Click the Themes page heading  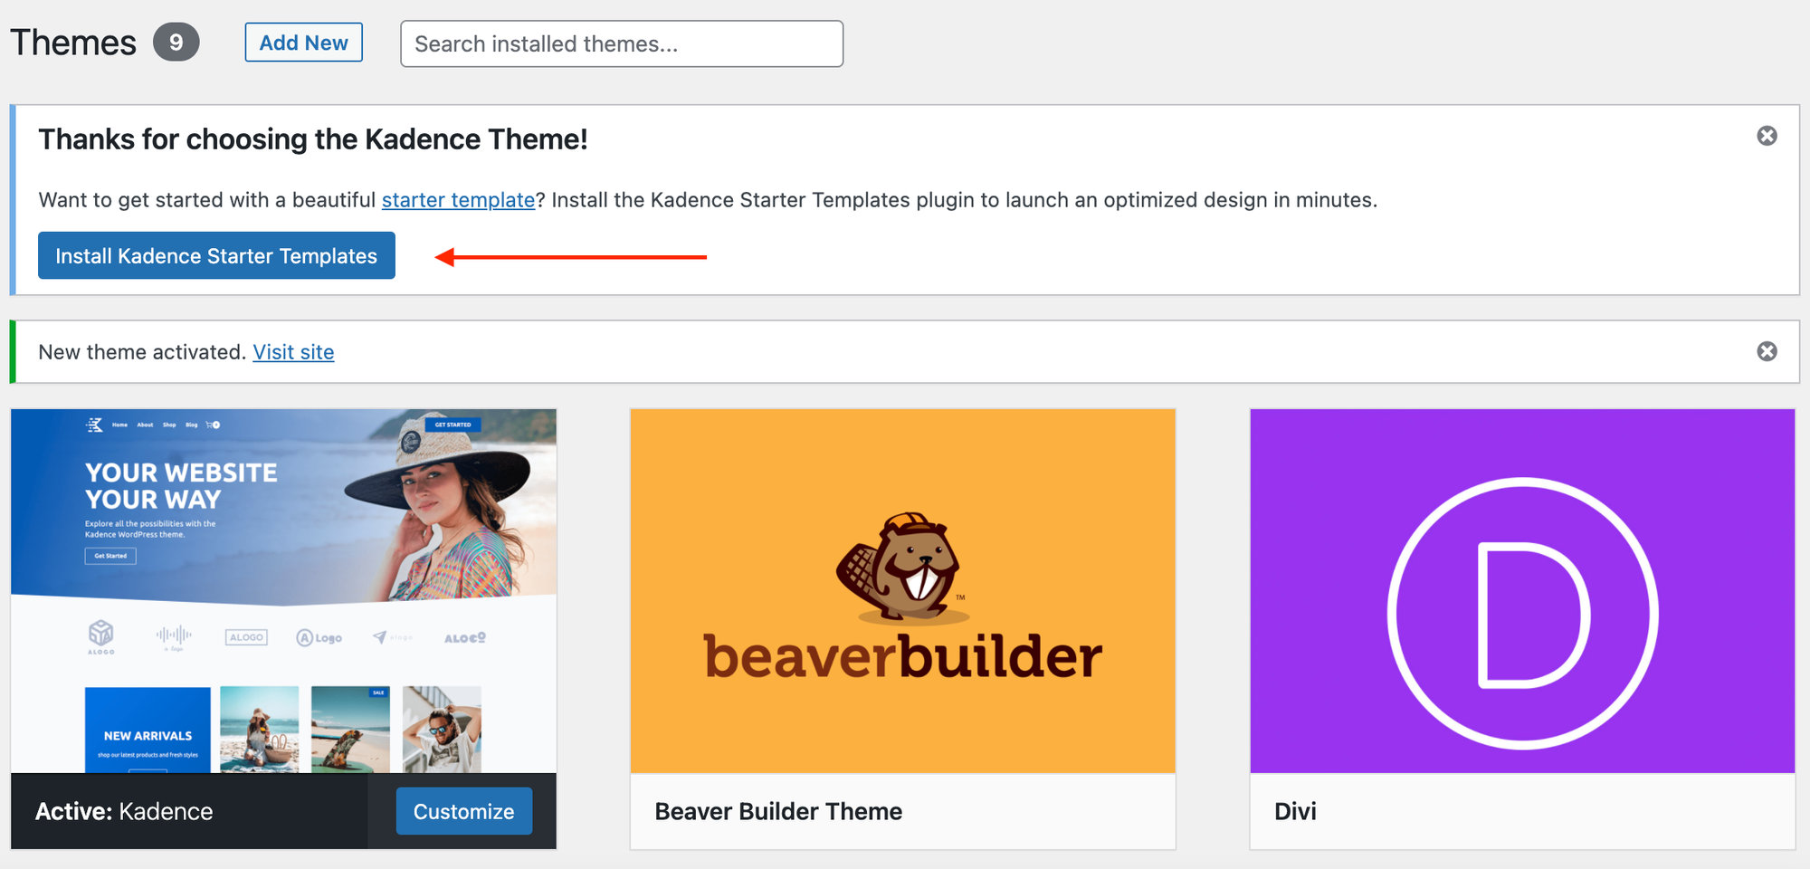pyautogui.click(x=73, y=43)
